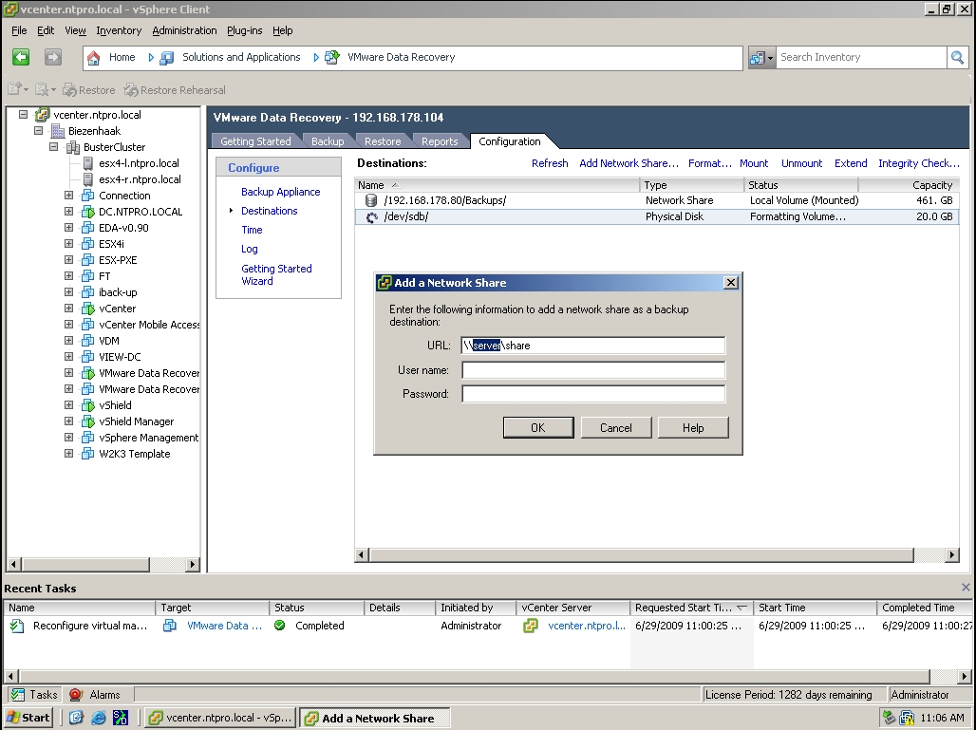This screenshot has width=976, height=730.
Task: Click vcenter.ntpro.local taskbar button
Action: coord(221,718)
